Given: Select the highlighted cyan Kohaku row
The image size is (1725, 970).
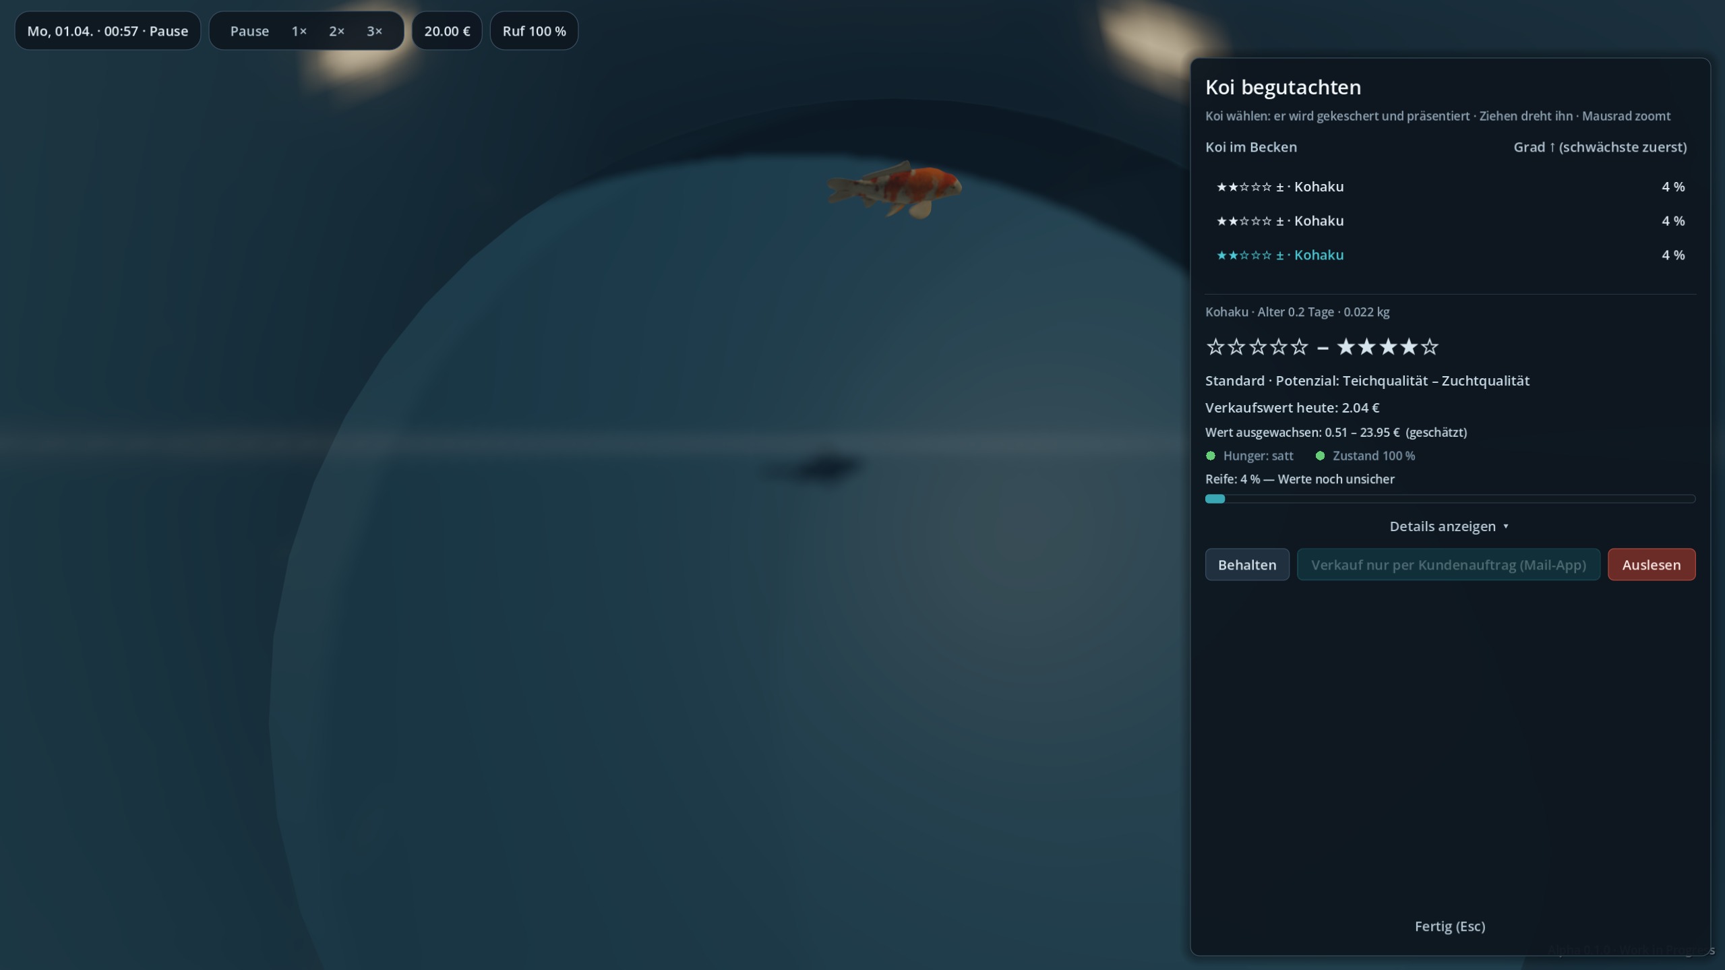Looking at the screenshot, I should tap(1450, 255).
